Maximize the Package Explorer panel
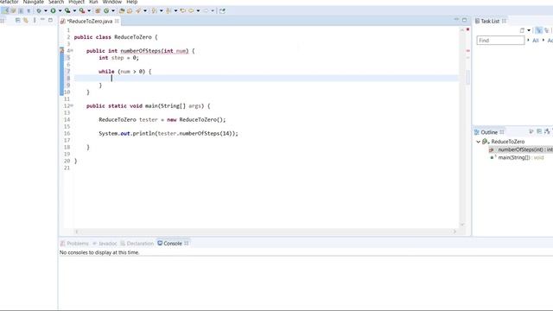Screen dimensions: 553x311 click(x=50, y=20)
